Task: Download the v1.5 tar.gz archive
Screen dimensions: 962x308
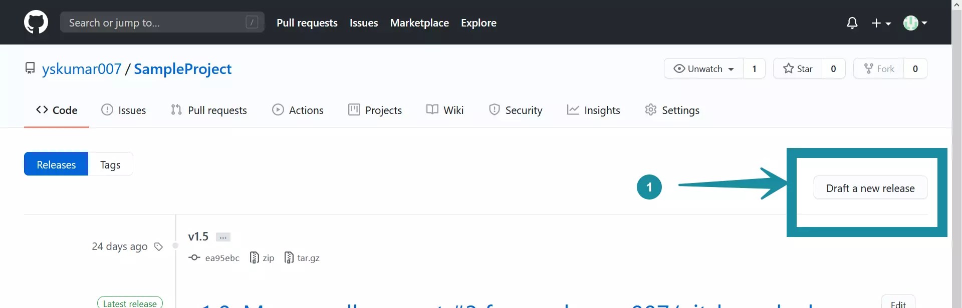Action: click(x=302, y=258)
